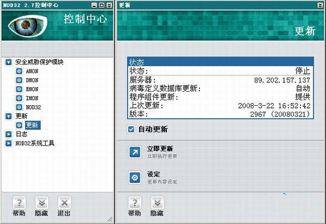
Task: Click last update time 2008-3-22 16:52:42
Action: pyautogui.click(x=274, y=106)
